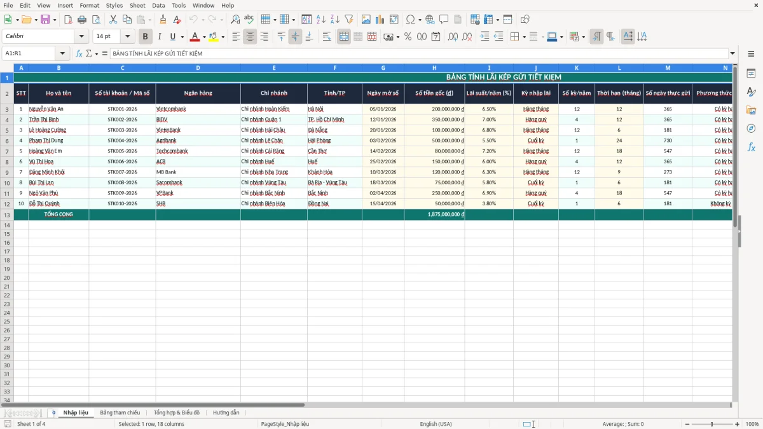Switch to the Bảng tham chiếu sheet tab
Viewport: 763px width, 429px height.
pyautogui.click(x=120, y=412)
